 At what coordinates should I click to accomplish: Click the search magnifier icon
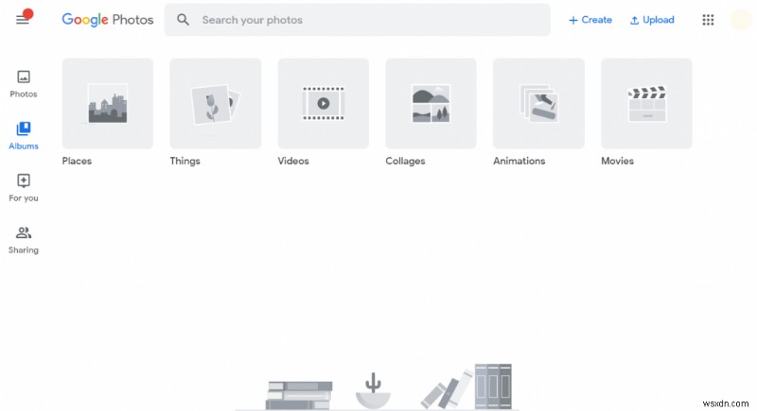(183, 20)
